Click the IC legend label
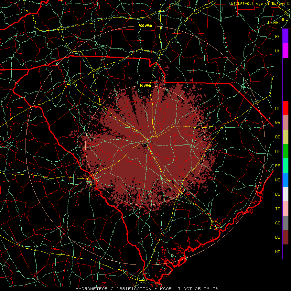This screenshot has height=291, width=291. (277, 209)
